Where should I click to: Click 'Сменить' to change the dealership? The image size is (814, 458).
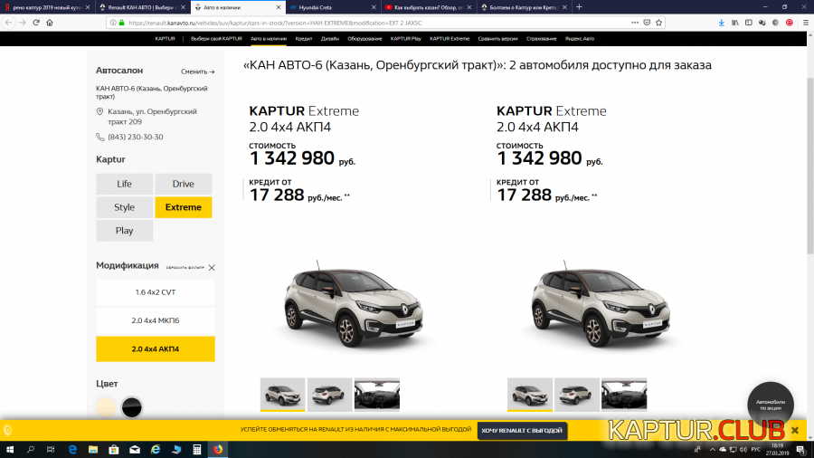pyautogui.click(x=197, y=72)
